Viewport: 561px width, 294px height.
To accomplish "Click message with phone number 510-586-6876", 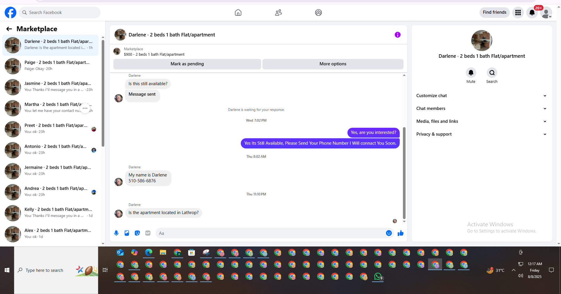I will [x=148, y=178].
